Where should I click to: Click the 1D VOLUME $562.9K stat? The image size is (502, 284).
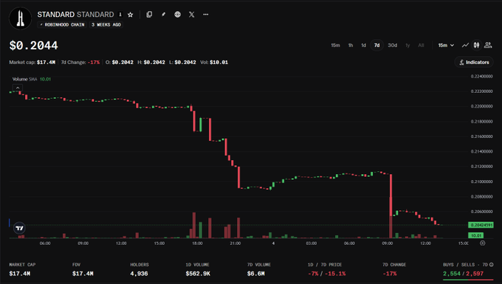click(x=198, y=269)
